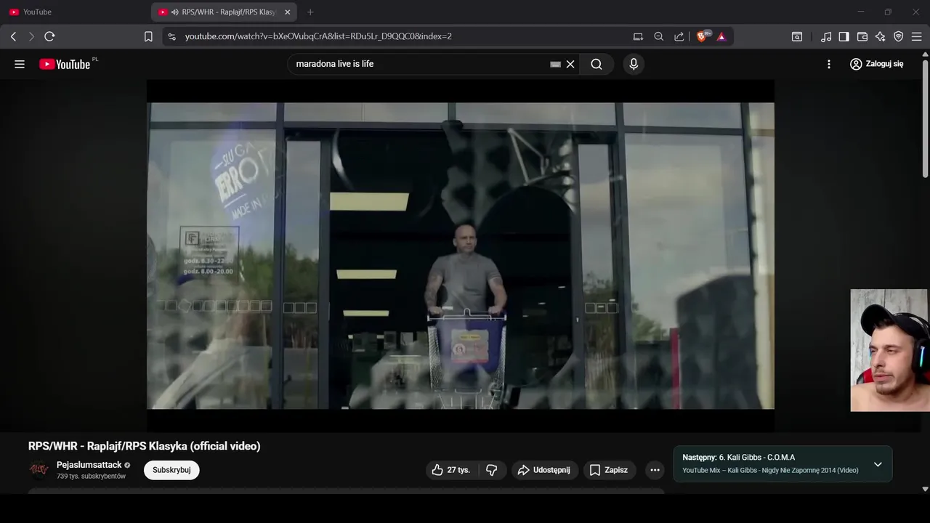Open the browser main menu
Viewport: 930px width, 523px height.
[x=917, y=36]
